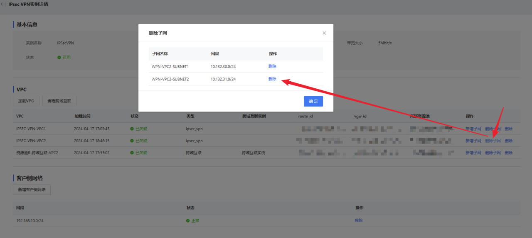The image size is (532, 238).
Task: Click 新增子网 for IPSEC-VPN-VPC2
Action: tap(473, 141)
